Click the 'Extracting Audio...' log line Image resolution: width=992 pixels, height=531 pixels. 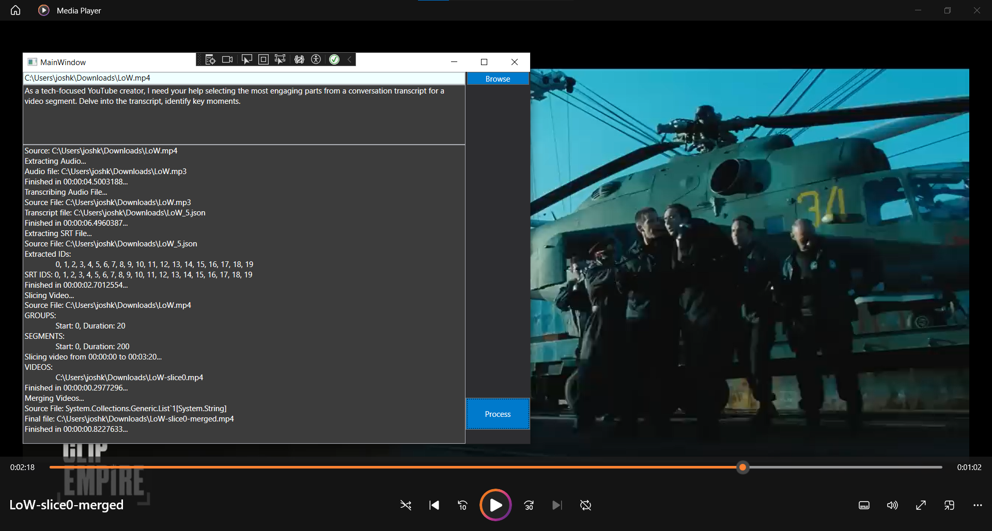click(55, 161)
